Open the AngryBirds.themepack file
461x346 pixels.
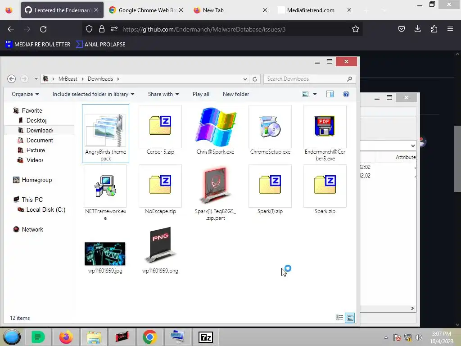coord(105,133)
